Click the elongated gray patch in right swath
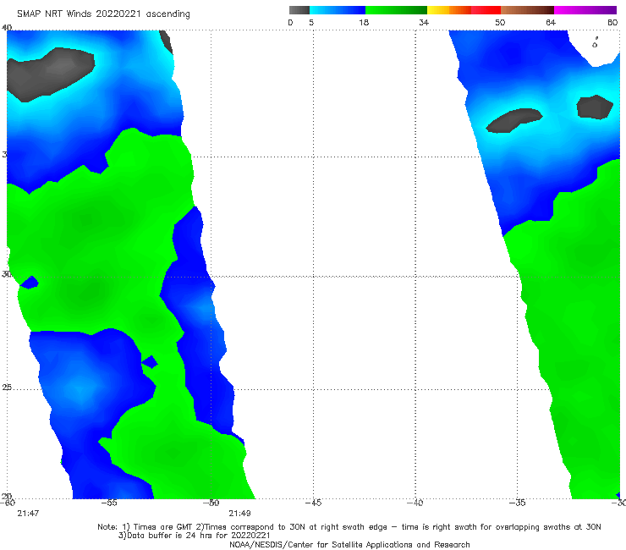 pos(514,120)
